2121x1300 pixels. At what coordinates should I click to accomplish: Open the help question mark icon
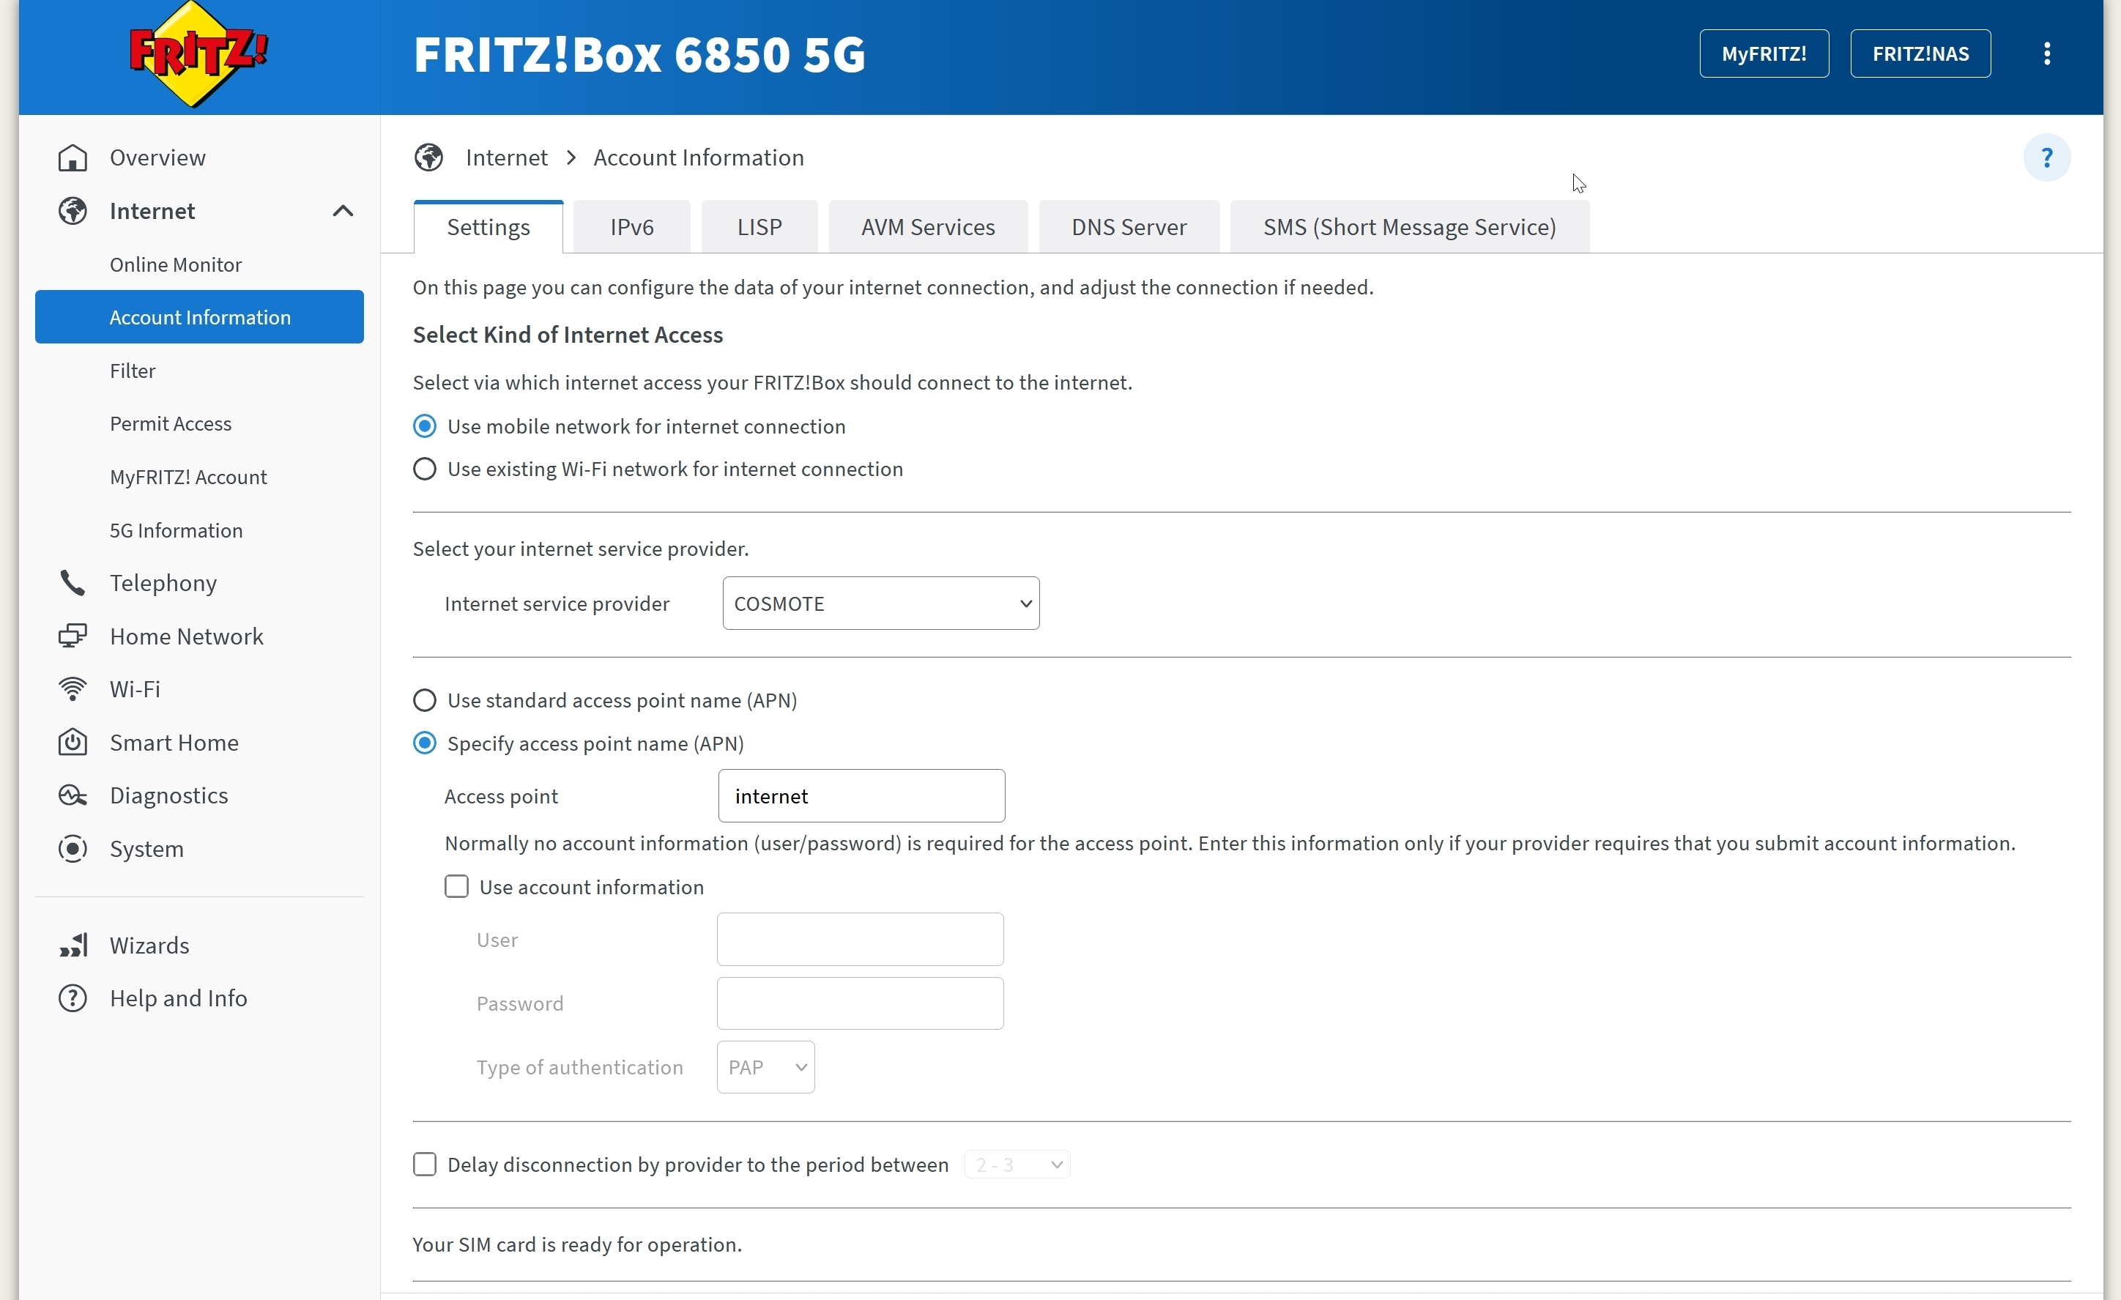[2047, 157]
